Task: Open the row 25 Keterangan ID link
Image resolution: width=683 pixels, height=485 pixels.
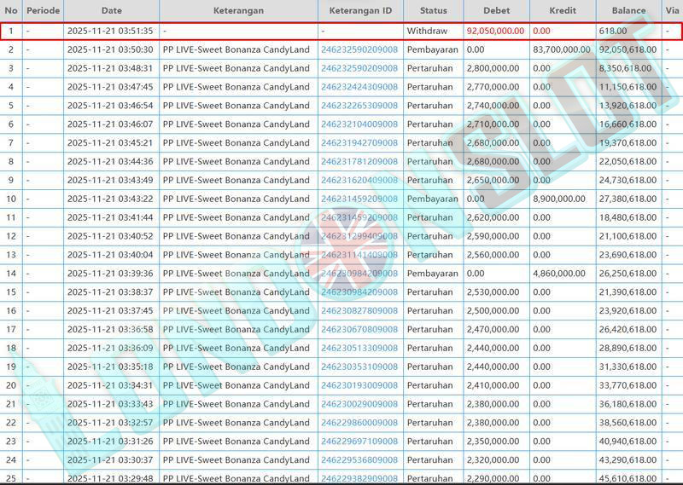Action: pyautogui.click(x=359, y=479)
